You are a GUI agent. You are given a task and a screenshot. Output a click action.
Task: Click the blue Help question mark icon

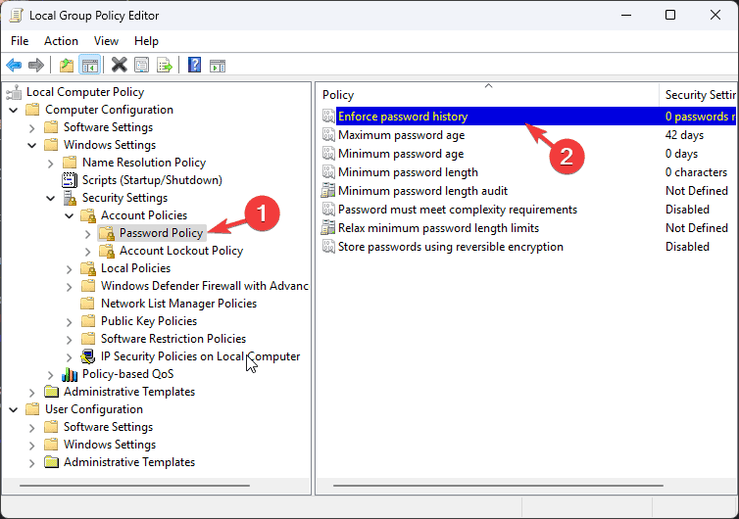click(x=194, y=65)
